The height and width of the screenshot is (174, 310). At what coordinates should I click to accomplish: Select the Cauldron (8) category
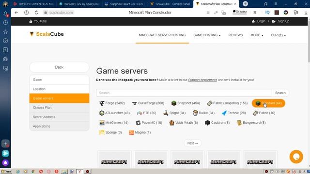point(217,122)
